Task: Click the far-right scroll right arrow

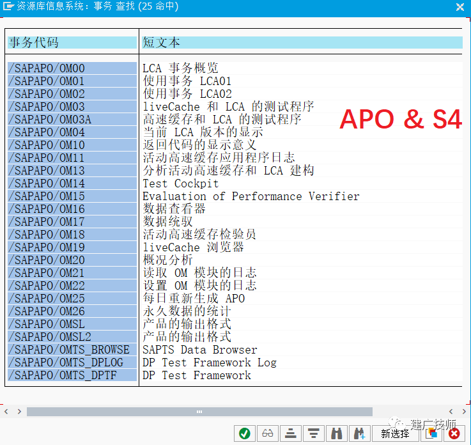Action: pyautogui.click(x=464, y=411)
